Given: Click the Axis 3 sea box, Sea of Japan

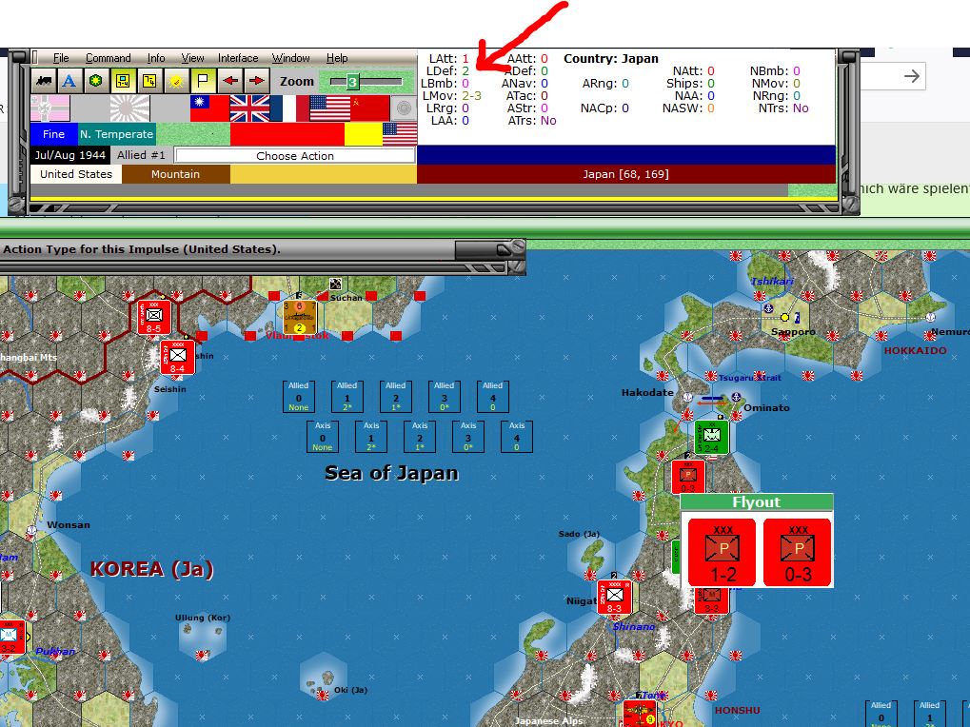Looking at the screenshot, I should 468,437.
